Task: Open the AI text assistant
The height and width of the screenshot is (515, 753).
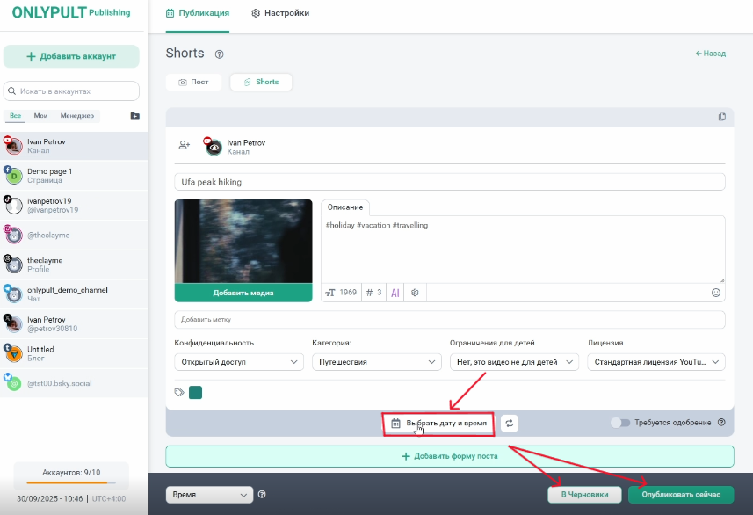Action: coord(395,293)
